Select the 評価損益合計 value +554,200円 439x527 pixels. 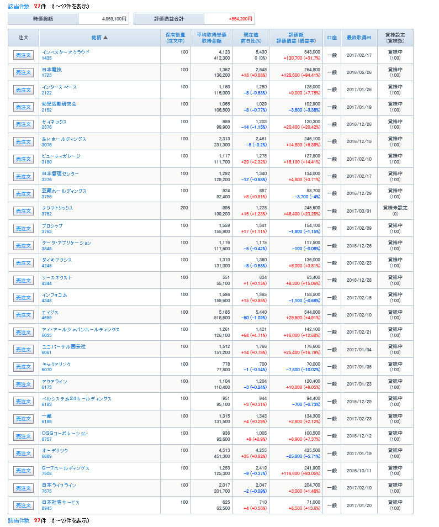pyautogui.click(x=241, y=19)
